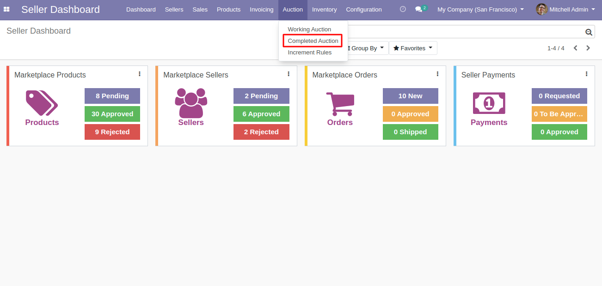Open Marketplace Sellers card options menu
The height and width of the screenshot is (286, 602).
(289, 74)
